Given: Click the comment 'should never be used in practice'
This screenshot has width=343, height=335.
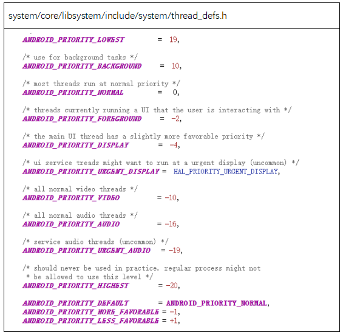Looking at the screenshot, I should pos(141,268).
